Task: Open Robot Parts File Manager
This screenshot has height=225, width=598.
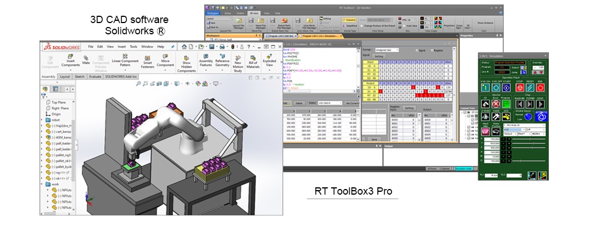Action: point(284,23)
